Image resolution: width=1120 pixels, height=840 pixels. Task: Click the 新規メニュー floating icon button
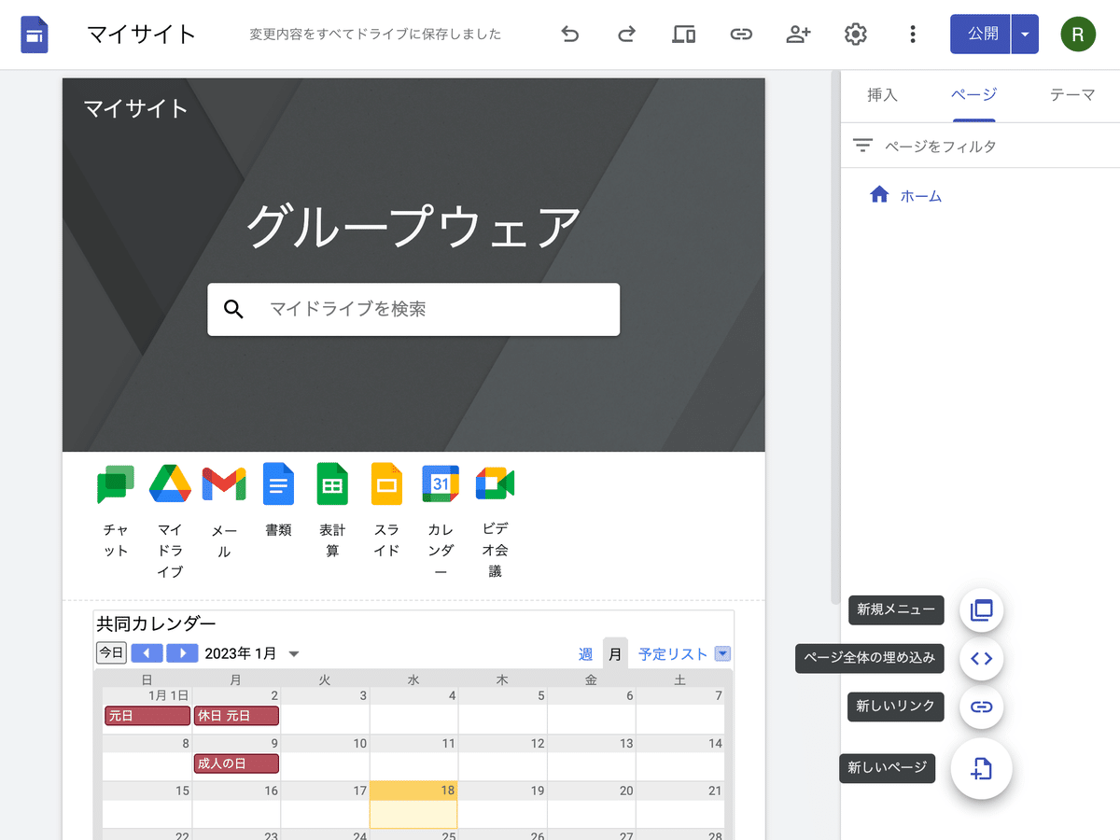coord(981,610)
